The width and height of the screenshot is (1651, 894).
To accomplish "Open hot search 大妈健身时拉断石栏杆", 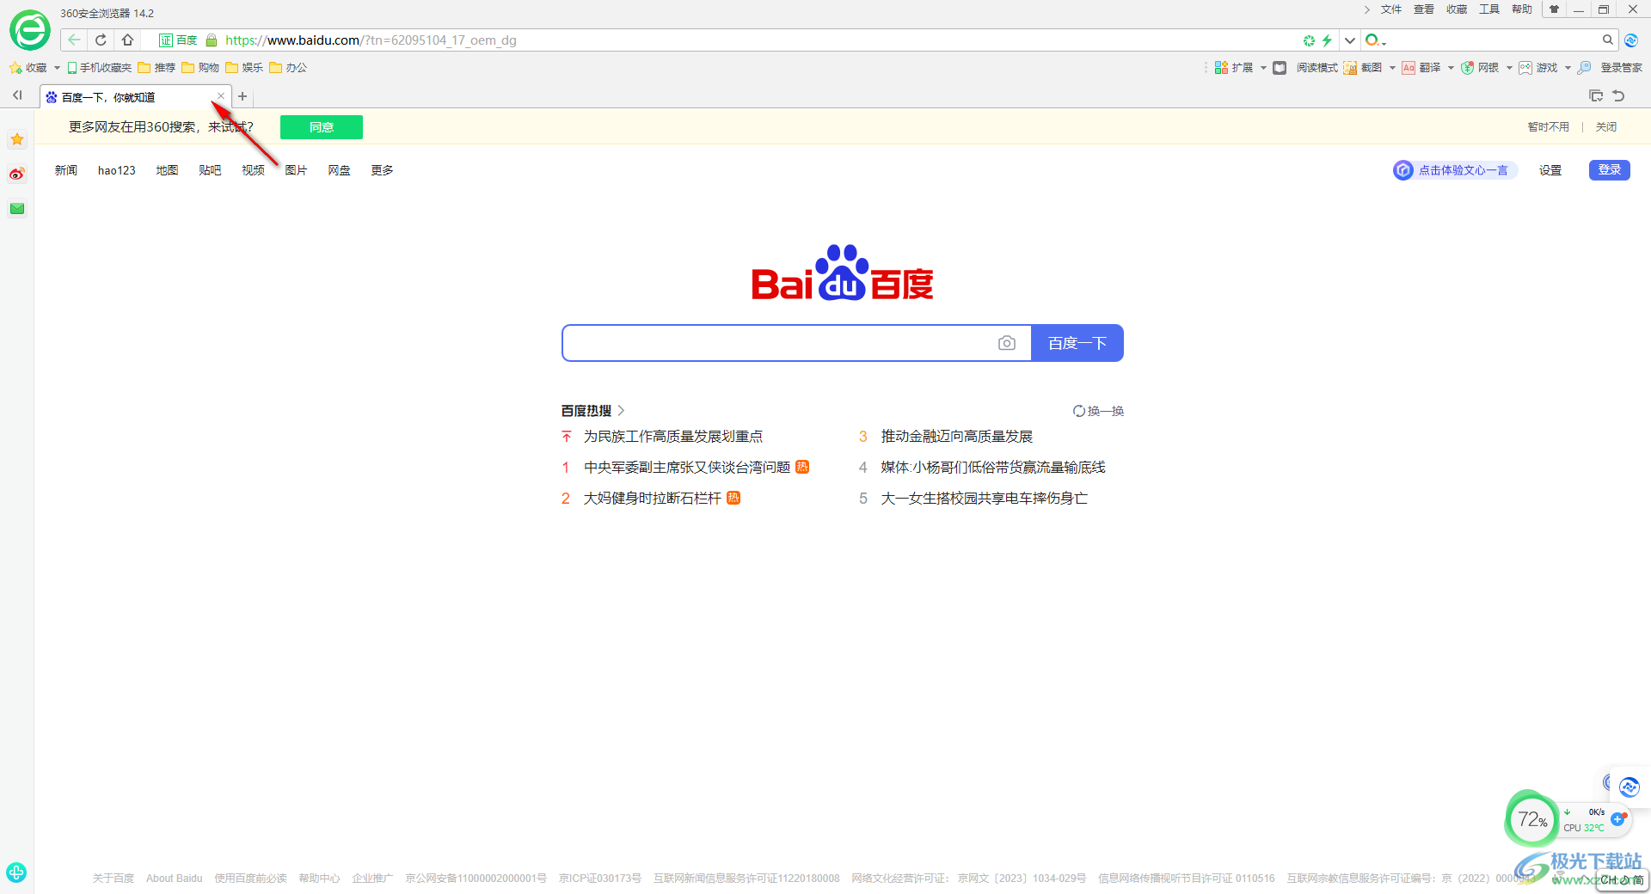I will [x=652, y=499].
